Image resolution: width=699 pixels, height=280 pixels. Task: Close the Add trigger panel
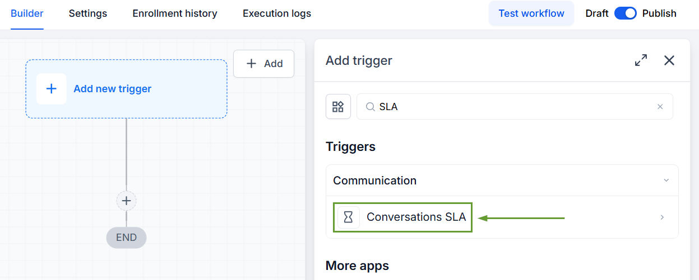(x=669, y=60)
